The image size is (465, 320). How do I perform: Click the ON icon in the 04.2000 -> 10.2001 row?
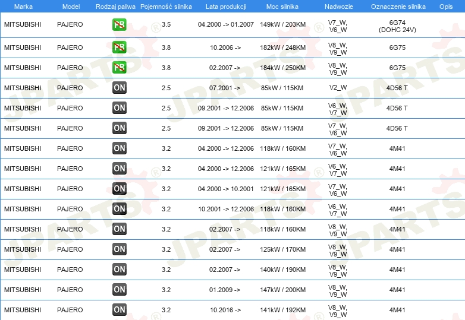click(119, 189)
